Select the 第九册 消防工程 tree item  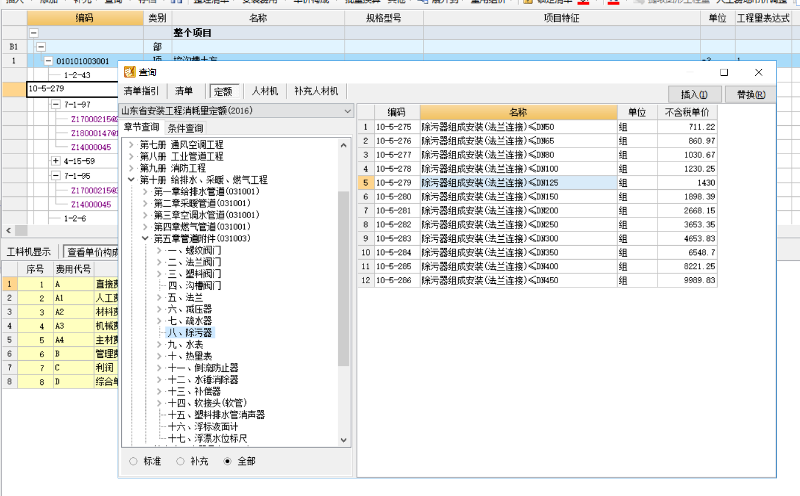tap(172, 168)
